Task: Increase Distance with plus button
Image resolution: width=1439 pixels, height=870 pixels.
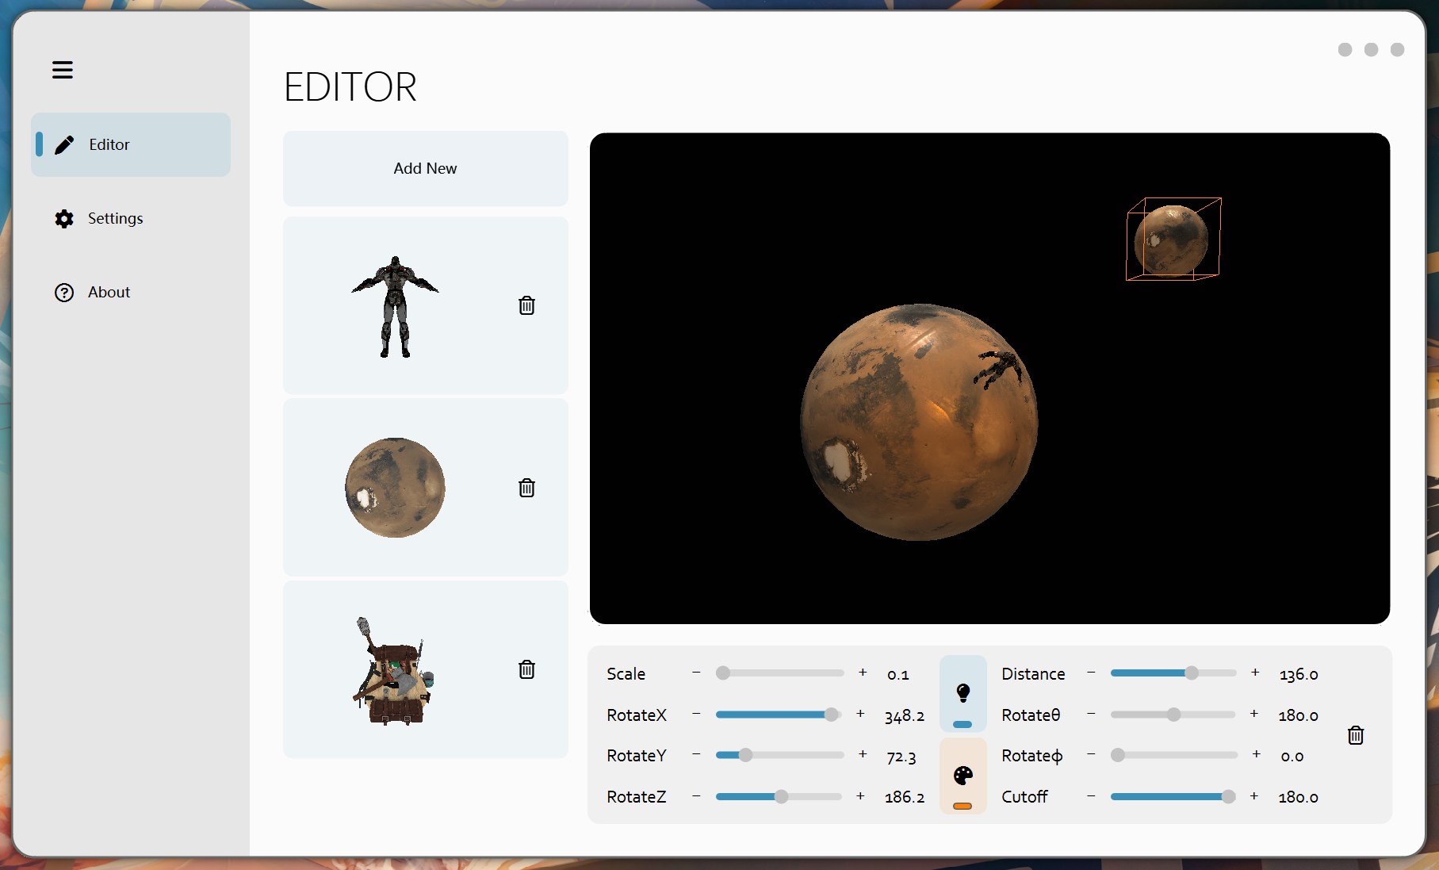Action: pos(1255,673)
